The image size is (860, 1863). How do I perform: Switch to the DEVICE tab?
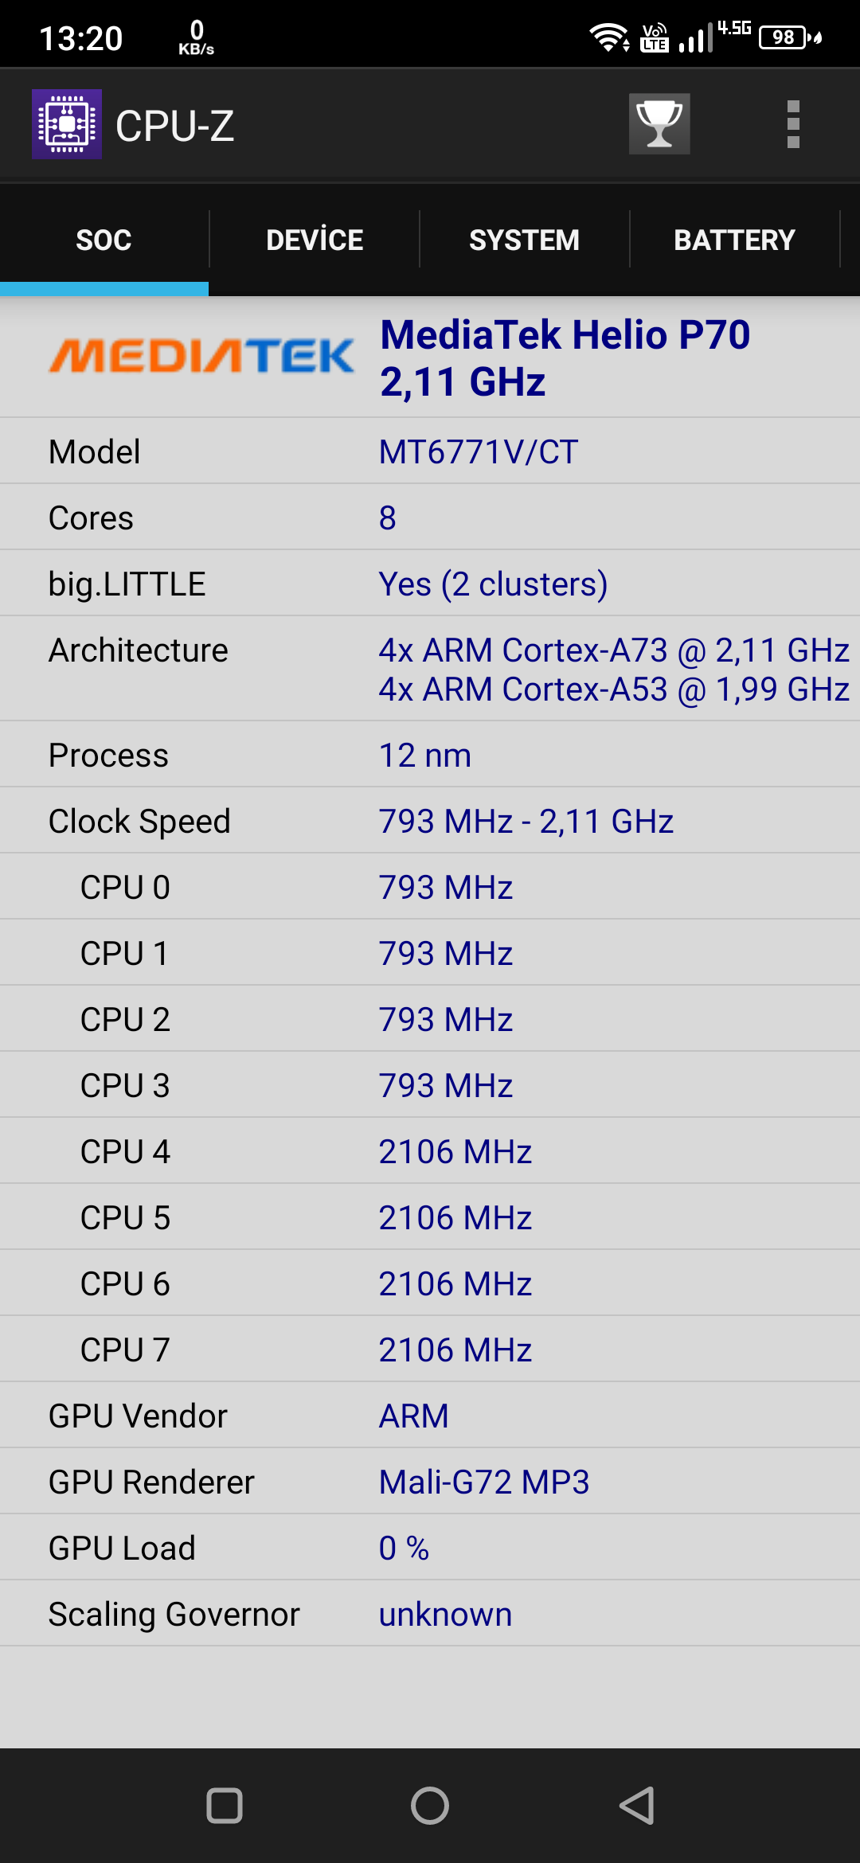315,240
